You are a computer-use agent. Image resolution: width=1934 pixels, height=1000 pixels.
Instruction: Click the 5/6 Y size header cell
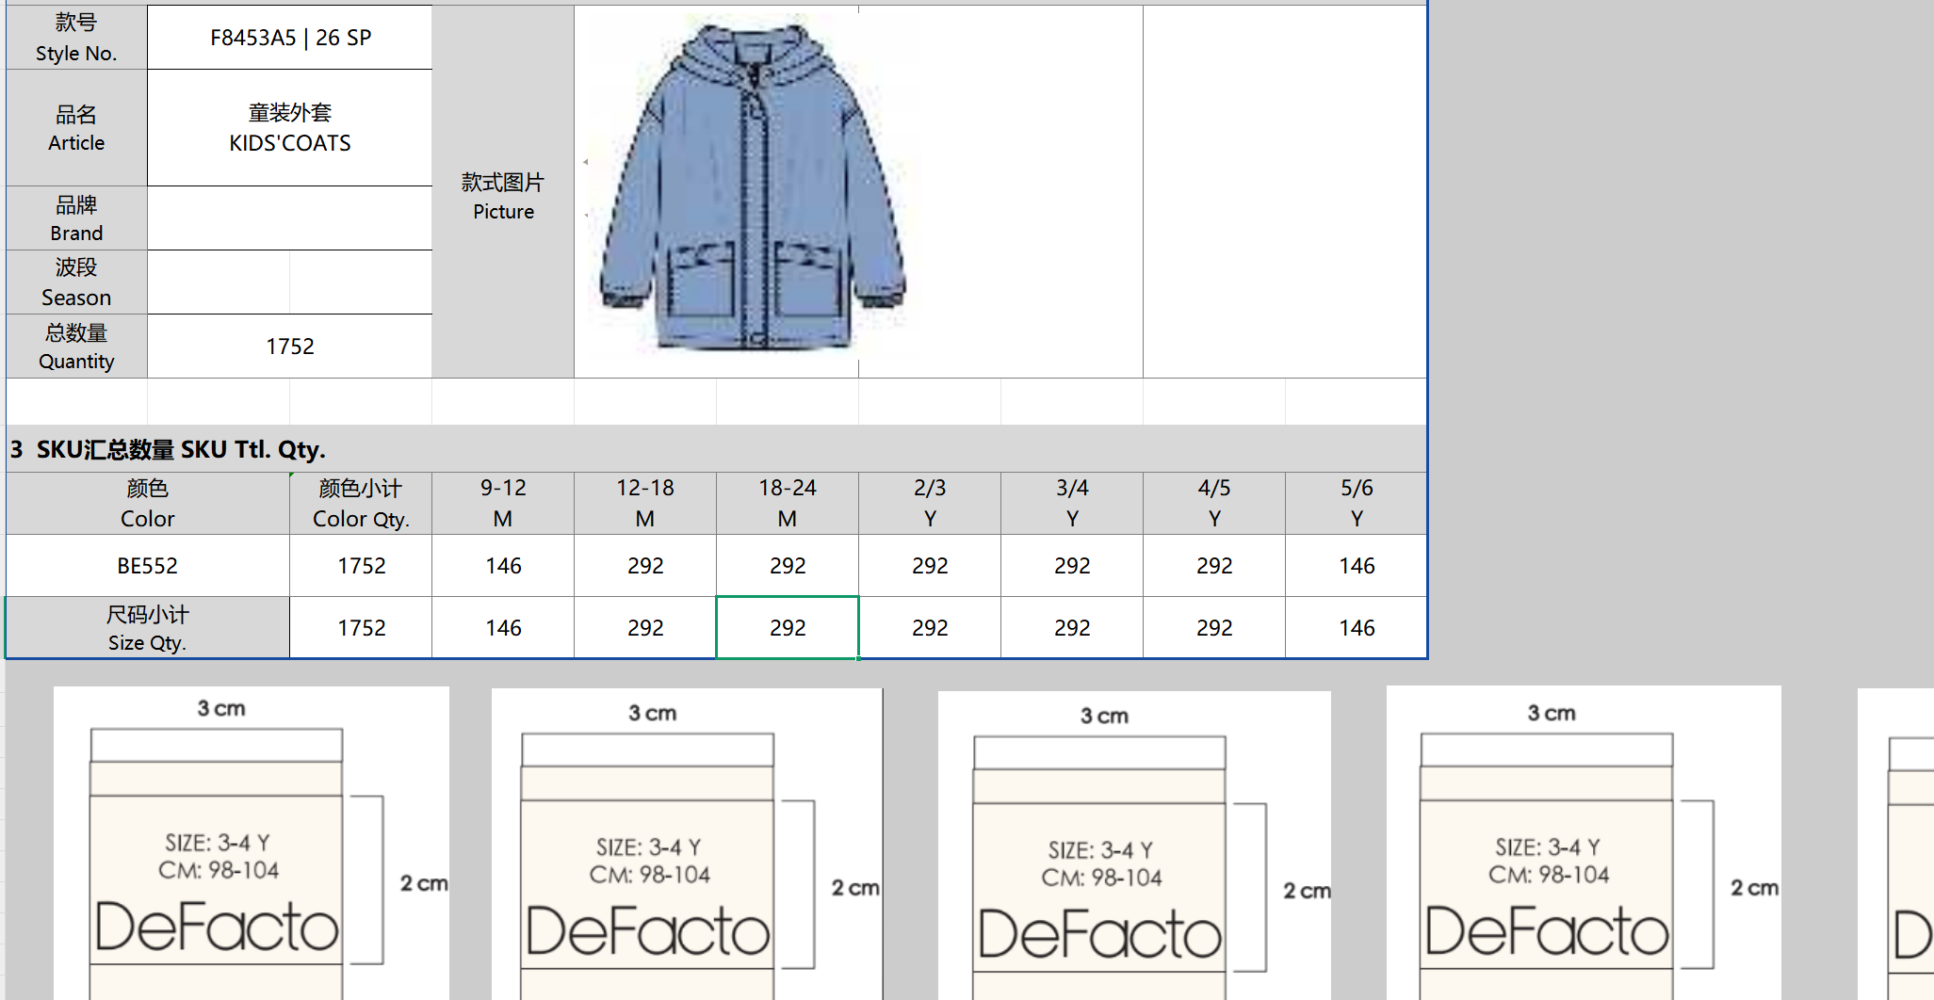click(1357, 503)
